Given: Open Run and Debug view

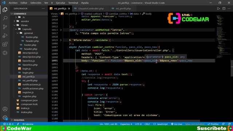Looking at the screenshot, I should coord(5,36).
